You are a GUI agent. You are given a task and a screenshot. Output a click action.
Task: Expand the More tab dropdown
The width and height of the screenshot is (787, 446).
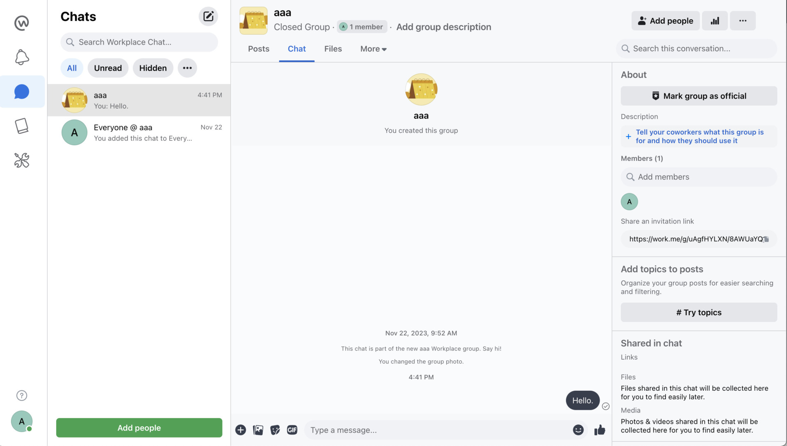click(x=373, y=49)
